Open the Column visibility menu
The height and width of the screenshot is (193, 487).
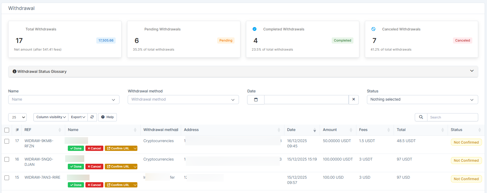click(x=51, y=117)
